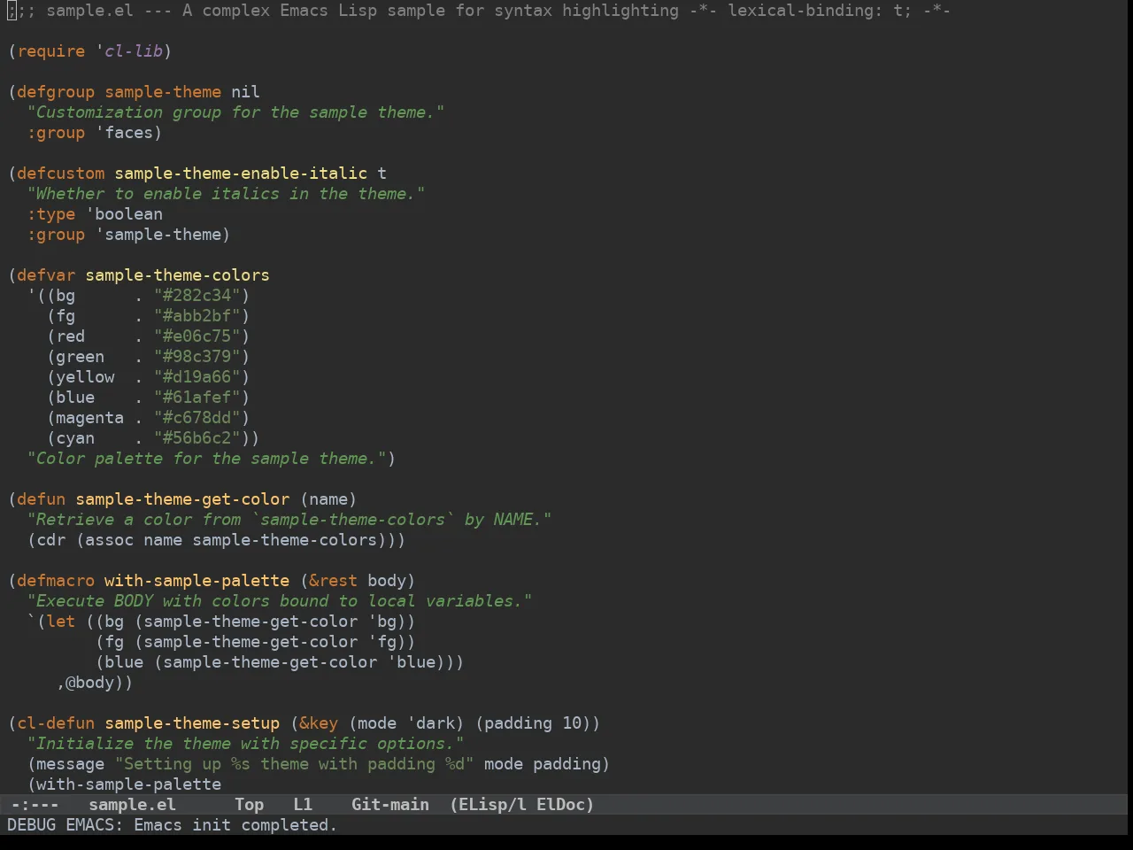The height and width of the screenshot is (850, 1133).
Task: Click docstring 'Initialize the theme with specific options.'
Action: (245, 744)
